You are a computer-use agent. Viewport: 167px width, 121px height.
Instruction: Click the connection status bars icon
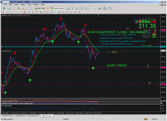tap(145, 119)
